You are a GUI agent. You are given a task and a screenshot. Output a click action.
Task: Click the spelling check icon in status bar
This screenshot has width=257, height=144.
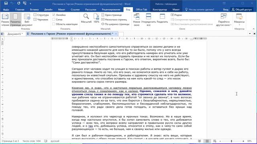(46, 141)
